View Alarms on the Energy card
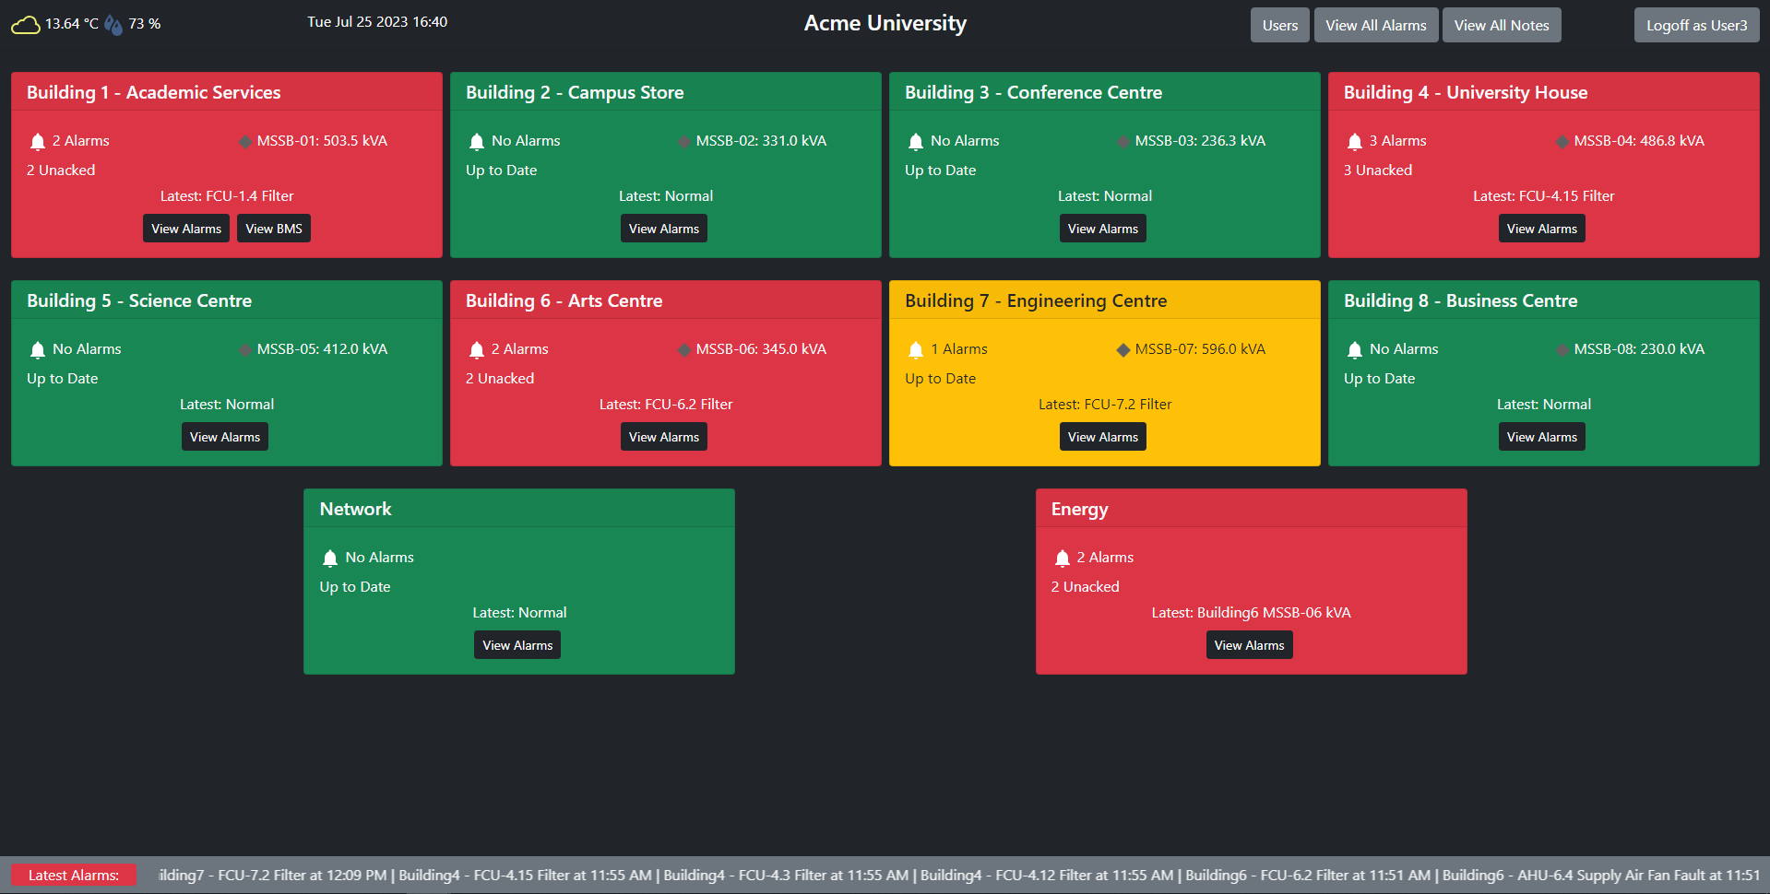 point(1249,644)
